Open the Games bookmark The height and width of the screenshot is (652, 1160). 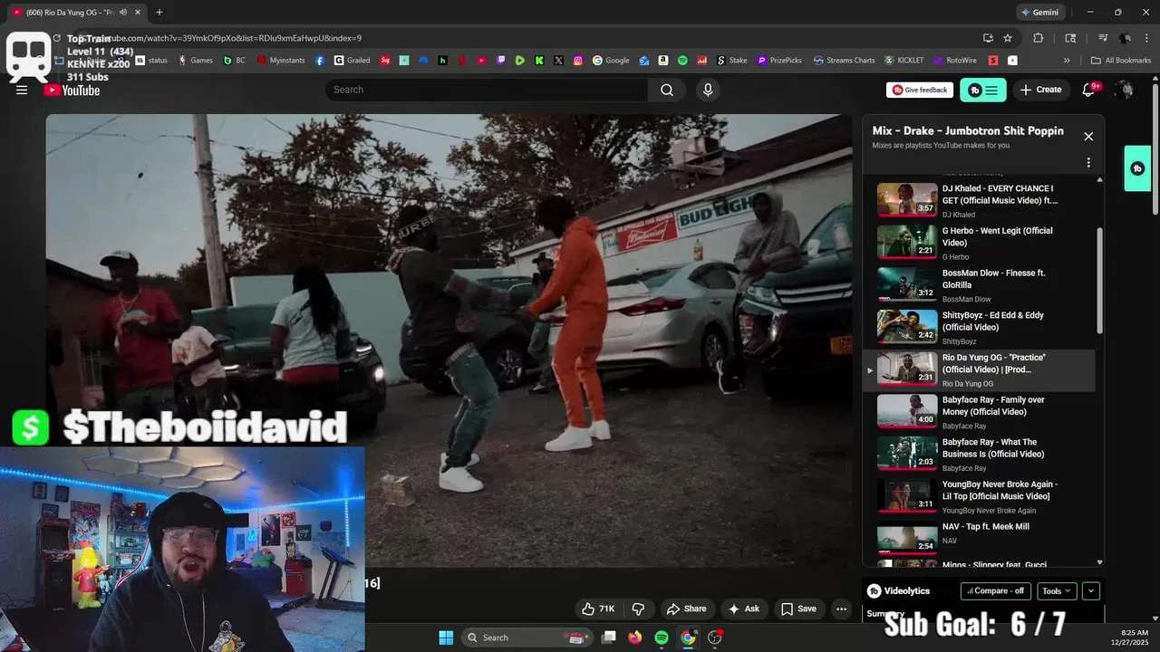(x=195, y=61)
